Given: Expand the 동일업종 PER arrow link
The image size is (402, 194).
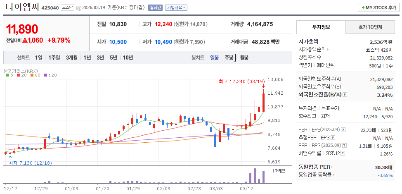Looking at the screenshot, I should [x=332, y=167].
